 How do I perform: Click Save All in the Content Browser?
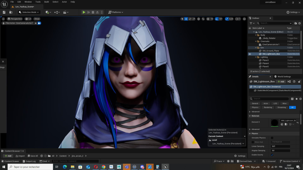(x=33, y=156)
